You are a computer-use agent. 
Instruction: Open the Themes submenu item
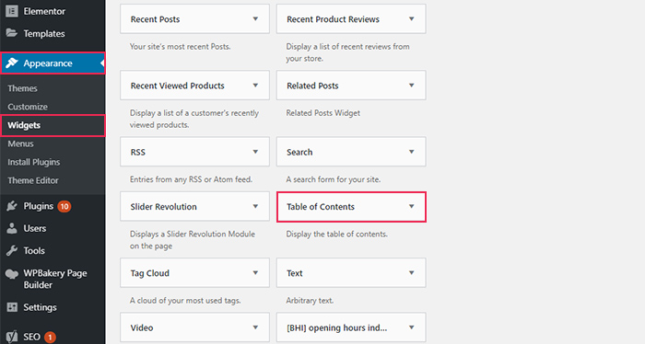[x=22, y=88]
